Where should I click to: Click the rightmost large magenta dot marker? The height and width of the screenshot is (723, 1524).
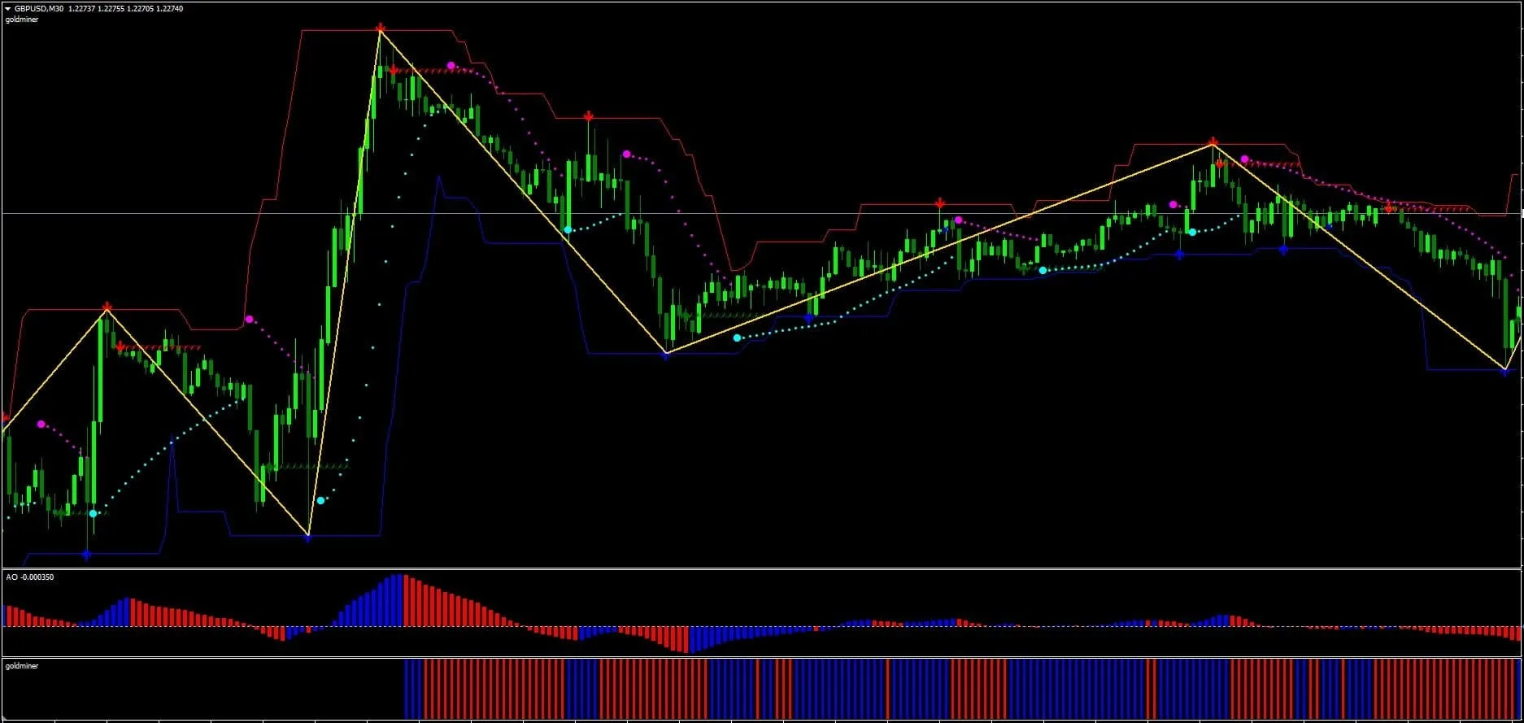(1244, 159)
